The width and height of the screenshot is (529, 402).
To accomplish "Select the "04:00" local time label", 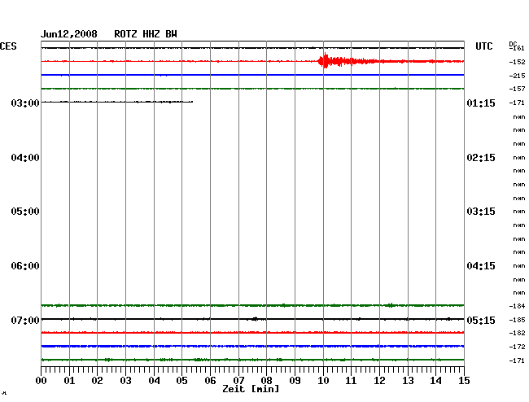I will (25, 158).
